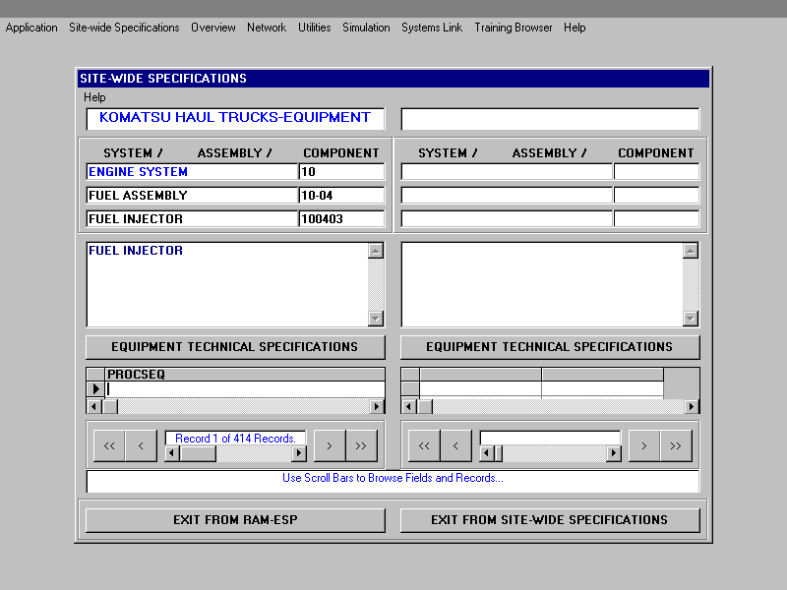Open the Systems Link menu
787x590 pixels.
click(x=432, y=28)
